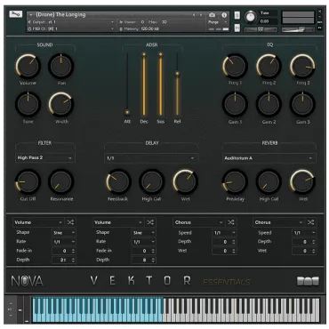This screenshot has height=329, width=329.
Task: Open the High Pass 2 filter type dropdown
Action: point(45,158)
